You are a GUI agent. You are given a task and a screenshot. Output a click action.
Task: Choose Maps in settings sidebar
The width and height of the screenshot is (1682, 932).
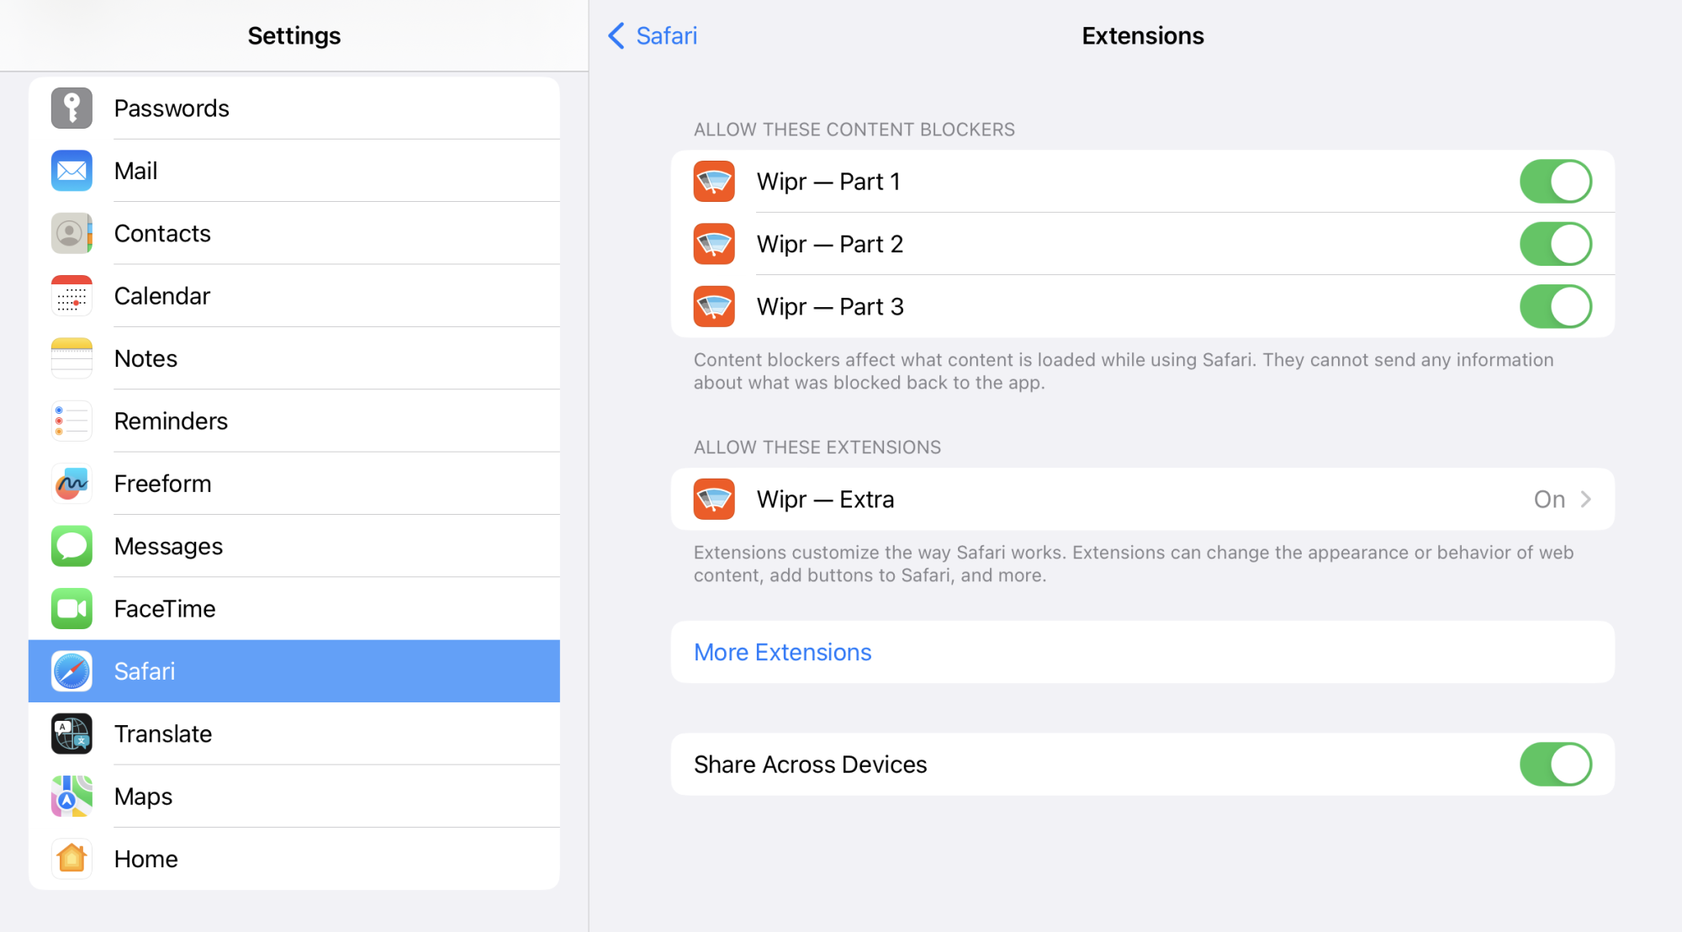(294, 797)
